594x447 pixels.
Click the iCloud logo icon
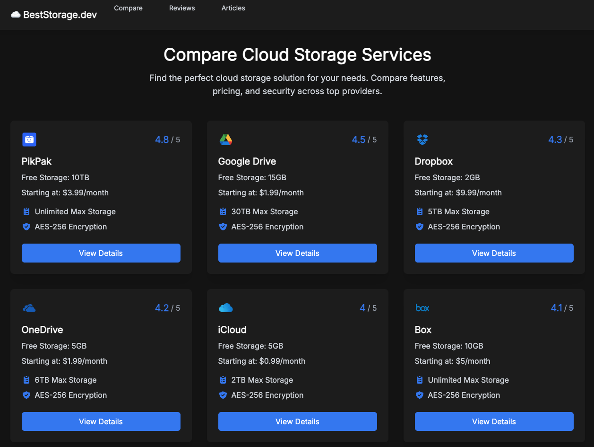coord(226,308)
